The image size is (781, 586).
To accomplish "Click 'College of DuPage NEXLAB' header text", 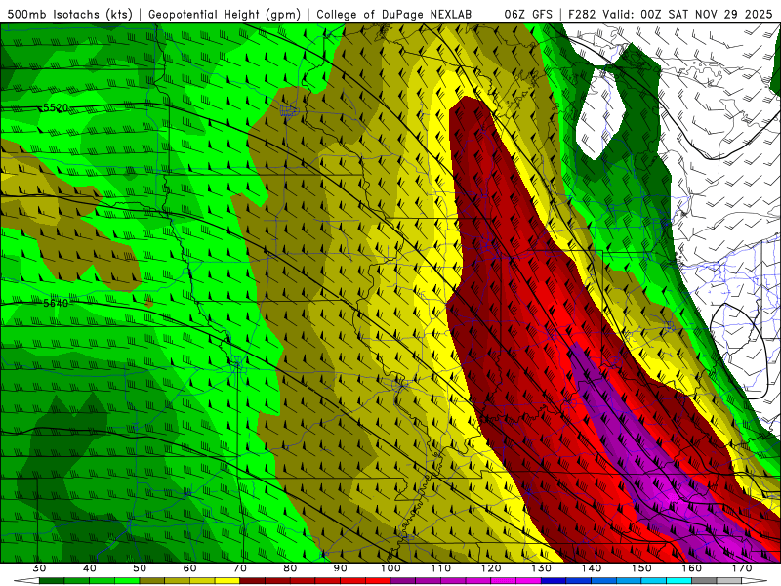I will 394,15.
